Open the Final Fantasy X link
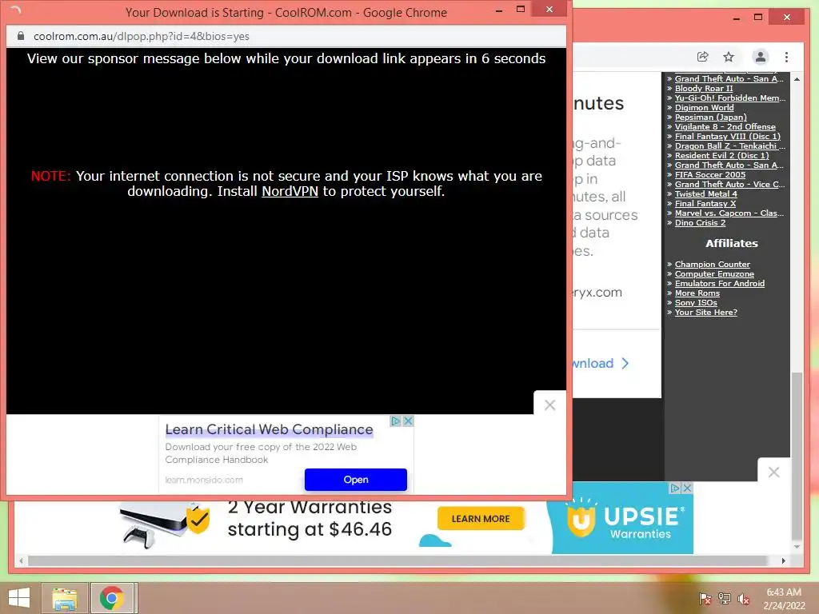The image size is (819, 614). (705, 204)
